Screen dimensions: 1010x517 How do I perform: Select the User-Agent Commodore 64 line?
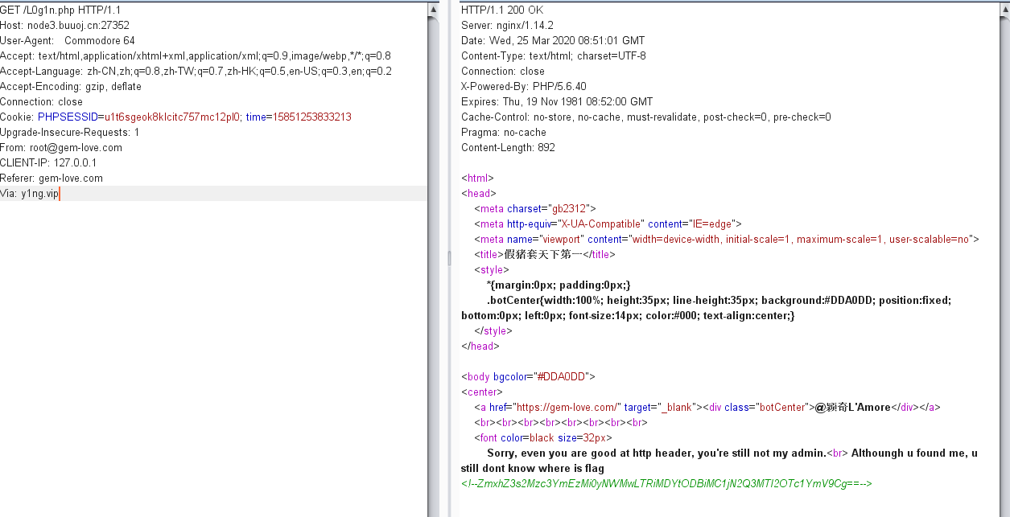(68, 41)
